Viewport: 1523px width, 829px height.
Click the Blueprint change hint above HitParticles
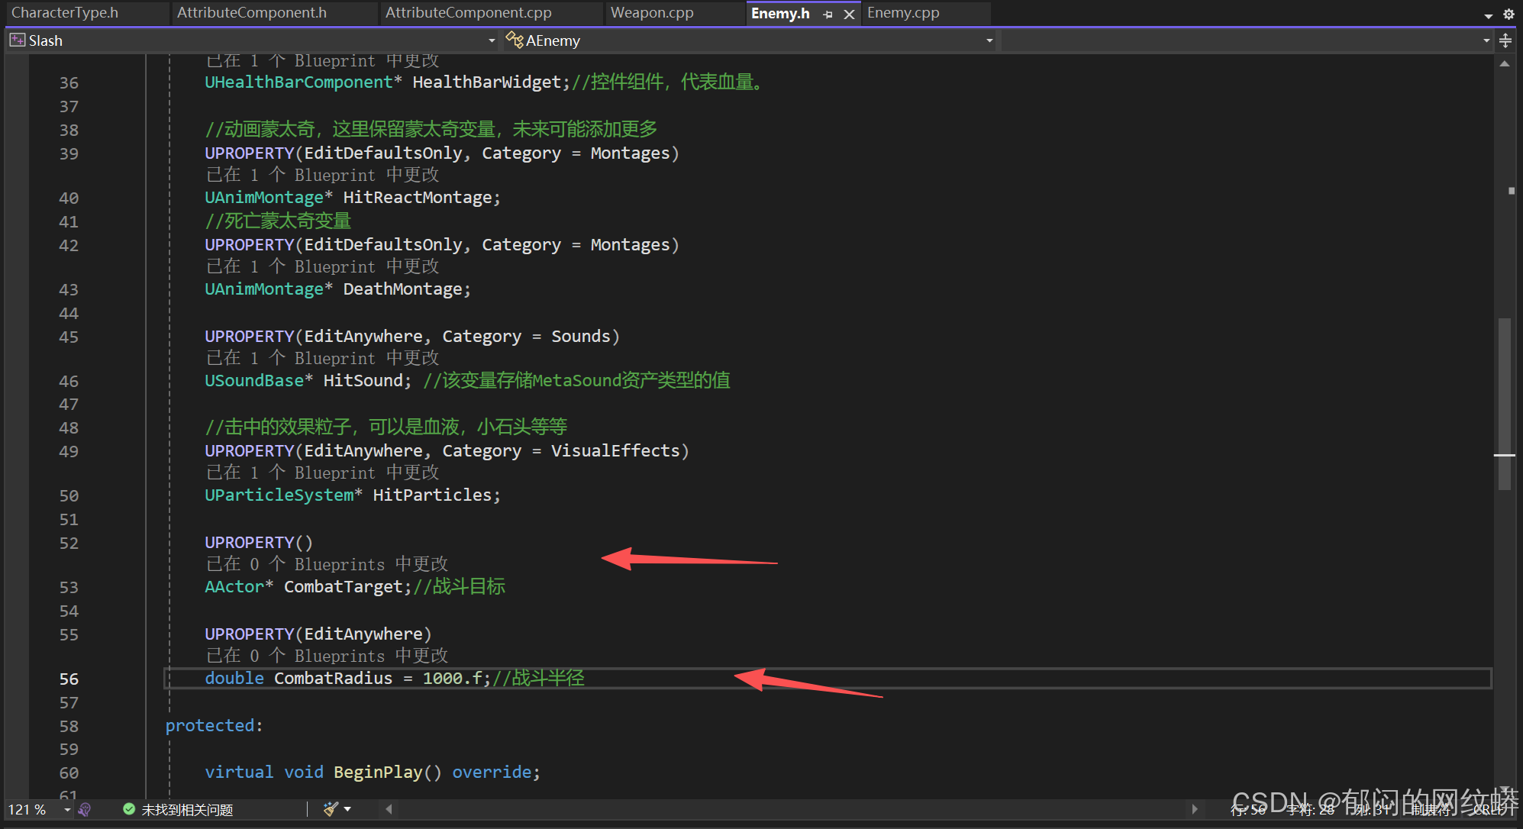322,473
